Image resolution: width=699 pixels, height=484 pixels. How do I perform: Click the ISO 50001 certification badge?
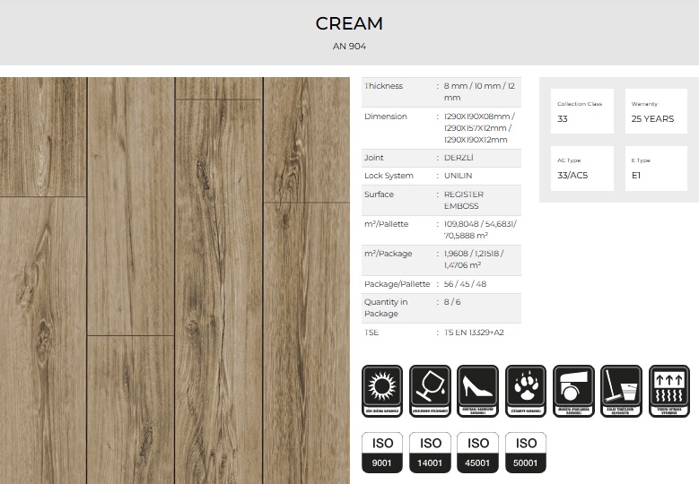[526, 453]
